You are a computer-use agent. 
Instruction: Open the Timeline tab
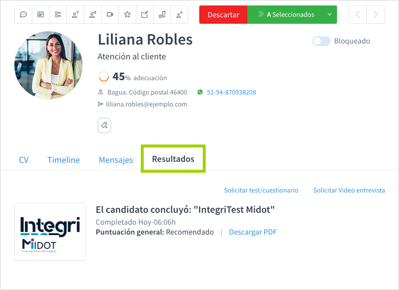[63, 159]
